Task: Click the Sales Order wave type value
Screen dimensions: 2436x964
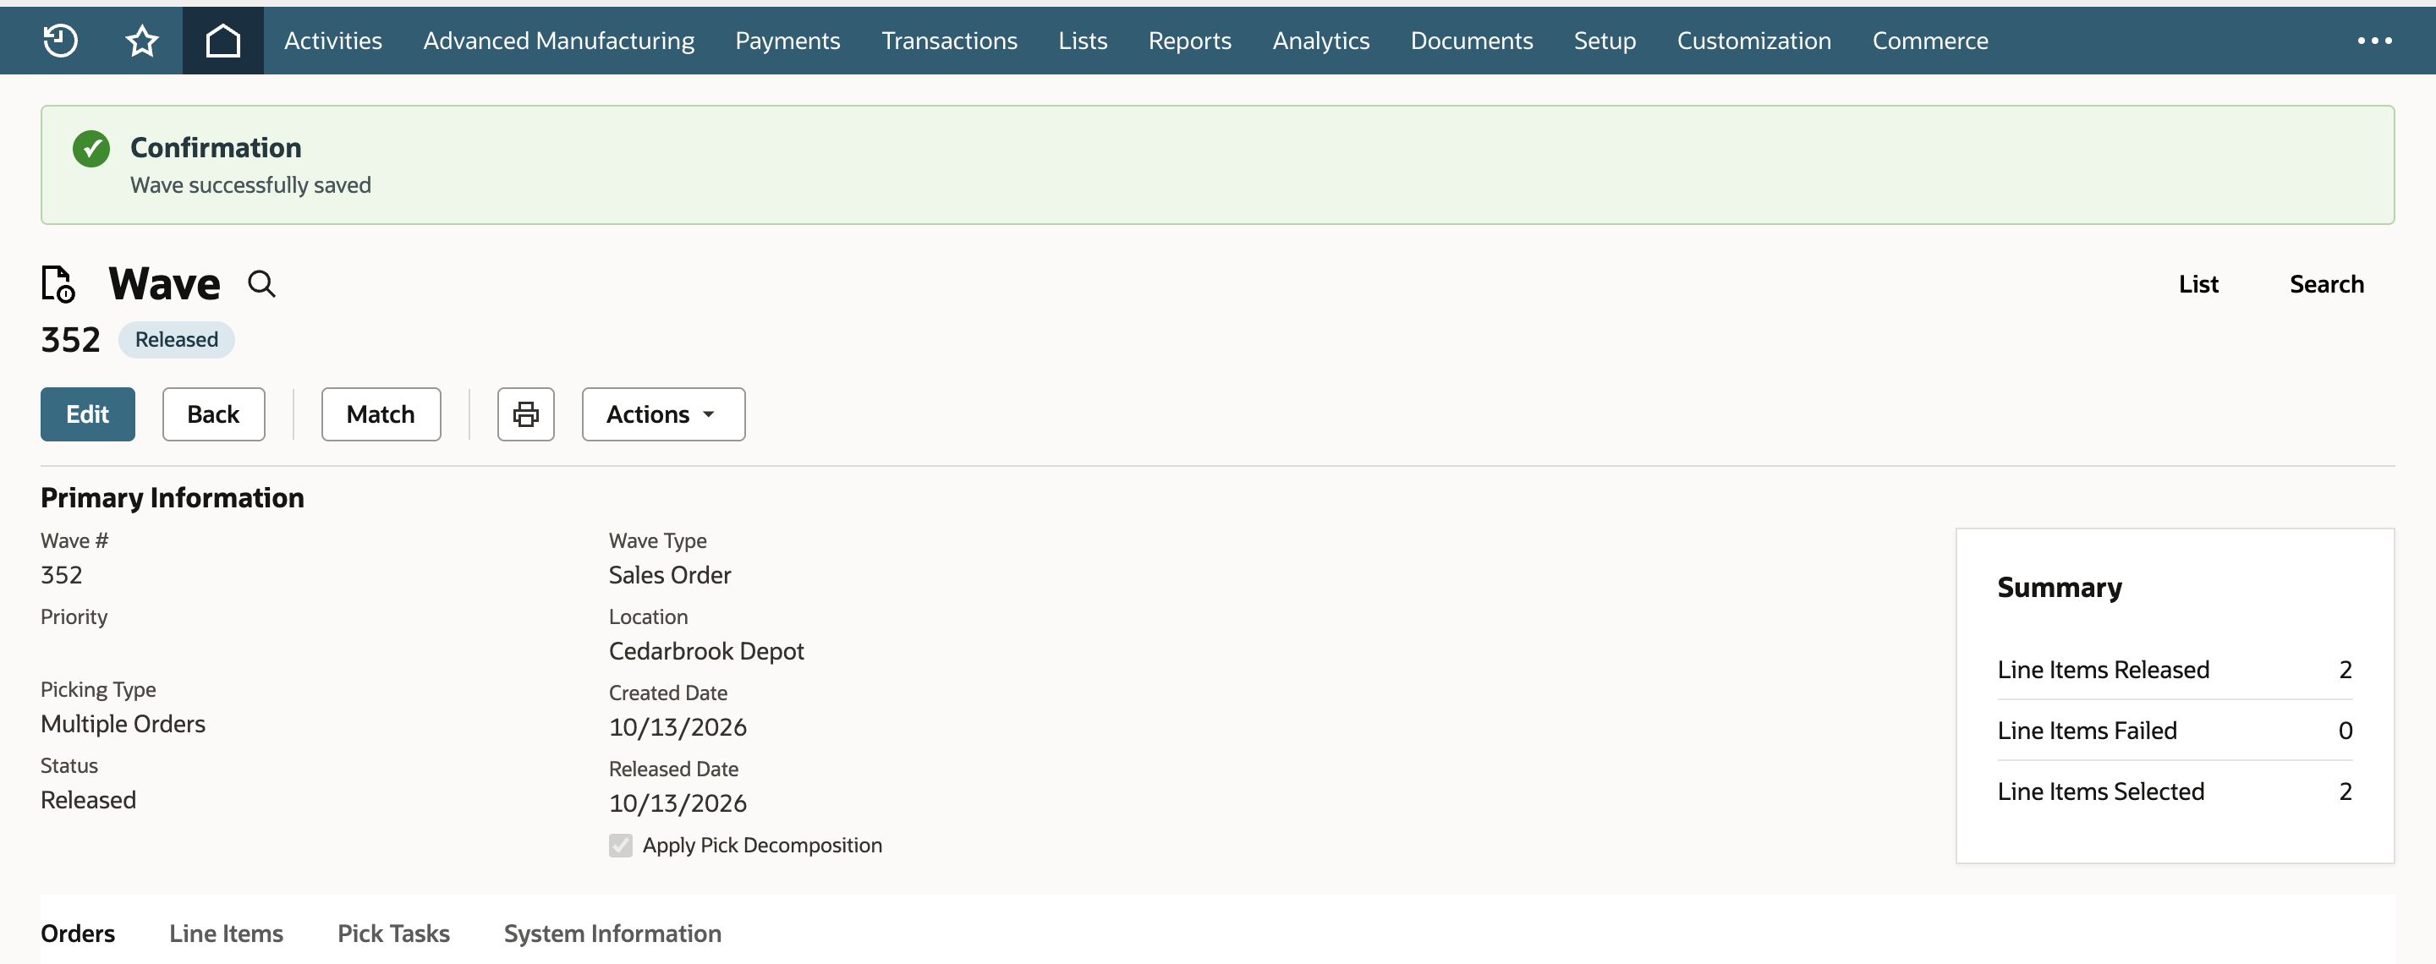Action: (670, 575)
